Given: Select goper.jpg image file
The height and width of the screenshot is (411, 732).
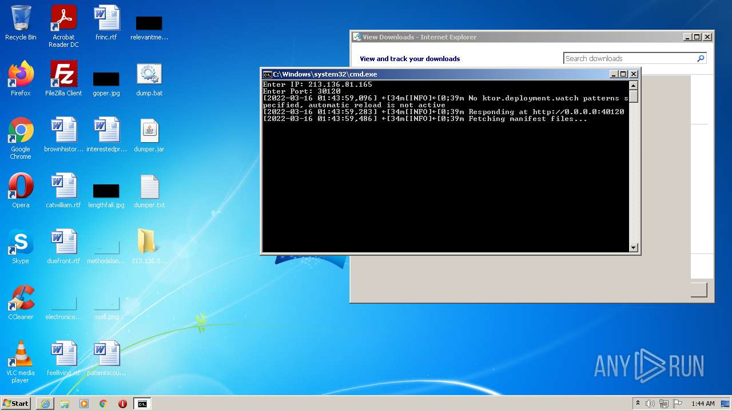Looking at the screenshot, I should 106,83.
